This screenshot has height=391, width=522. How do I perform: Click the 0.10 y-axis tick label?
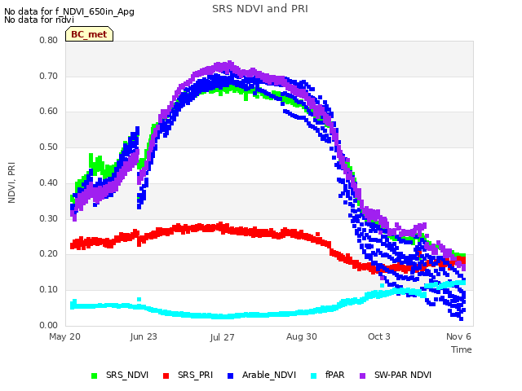(x=49, y=290)
